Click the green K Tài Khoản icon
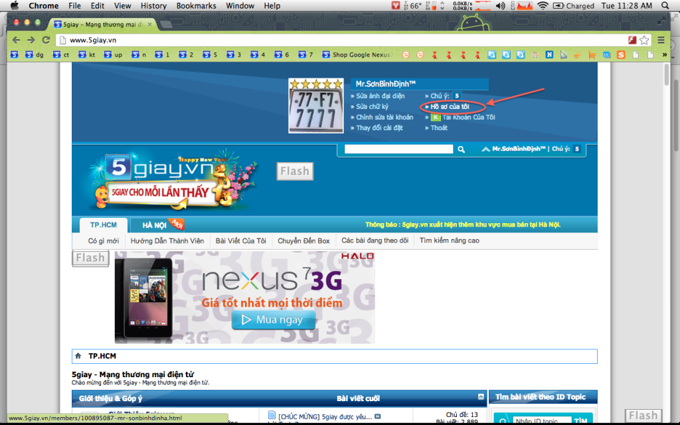 436,118
